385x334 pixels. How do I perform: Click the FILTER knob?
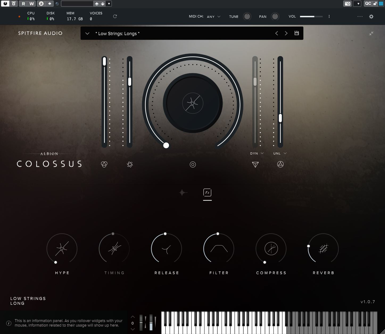219,249
